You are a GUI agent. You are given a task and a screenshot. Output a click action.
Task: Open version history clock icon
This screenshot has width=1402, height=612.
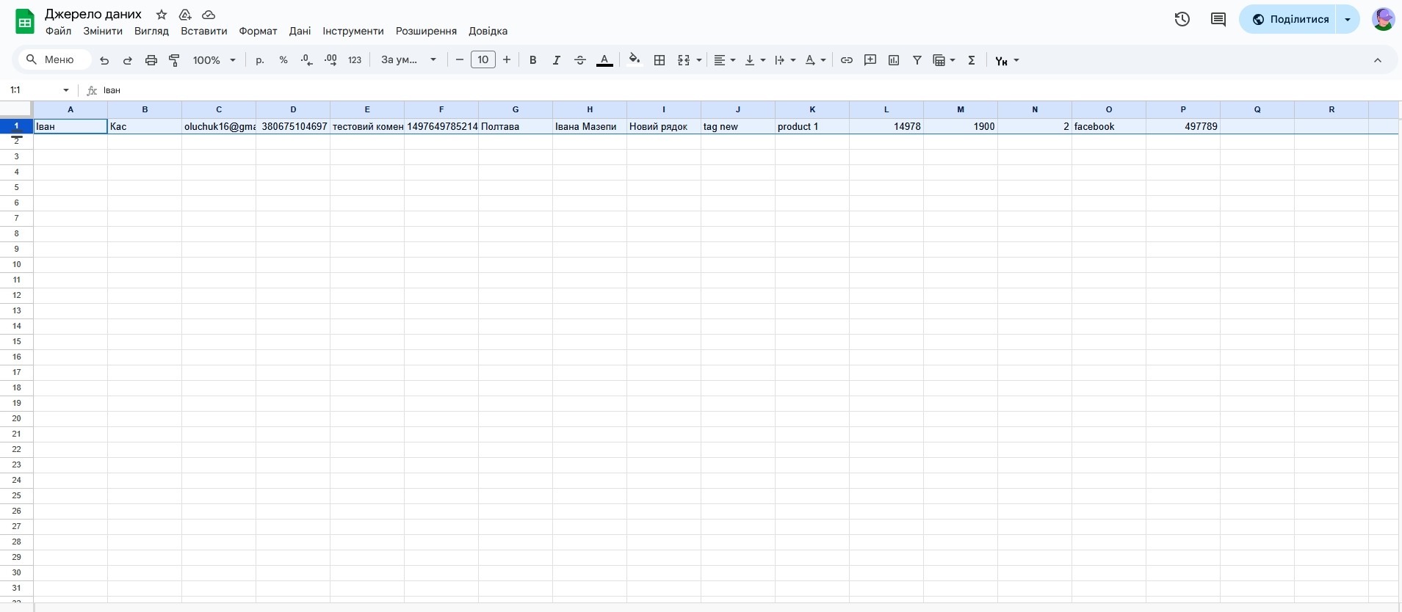coord(1182,19)
